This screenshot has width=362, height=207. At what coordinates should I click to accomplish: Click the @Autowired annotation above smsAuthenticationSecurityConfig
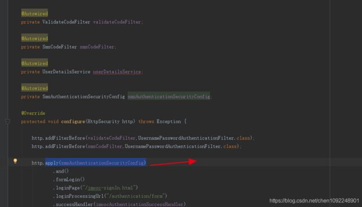click(35, 88)
